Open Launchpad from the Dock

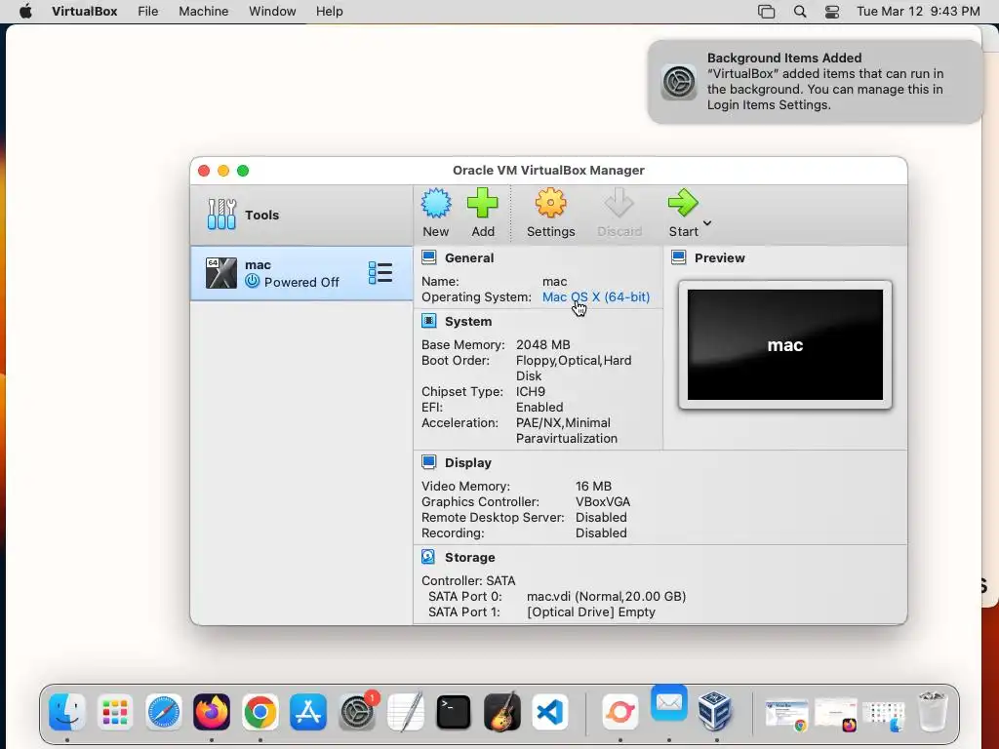[x=115, y=711]
